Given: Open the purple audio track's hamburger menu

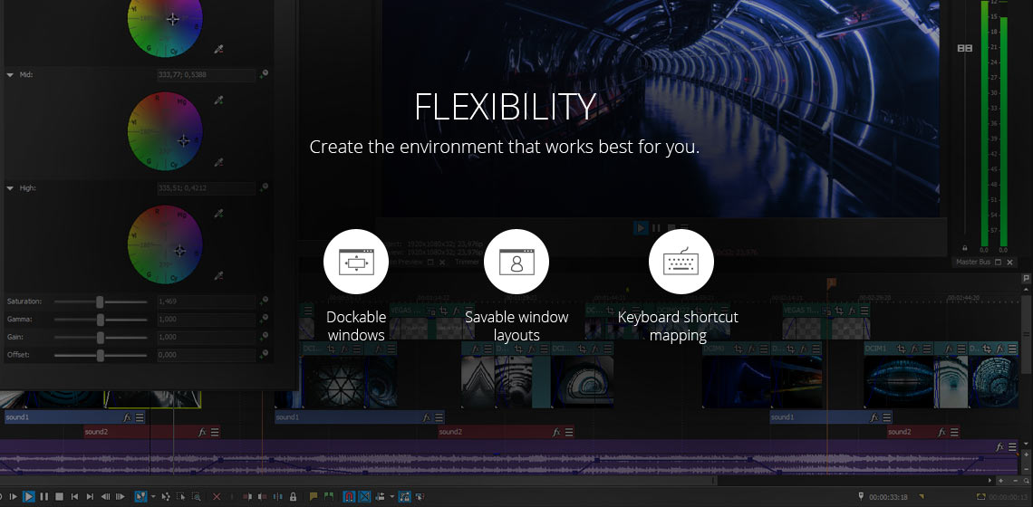Looking at the screenshot, I should pyautogui.click(x=1012, y=447).
